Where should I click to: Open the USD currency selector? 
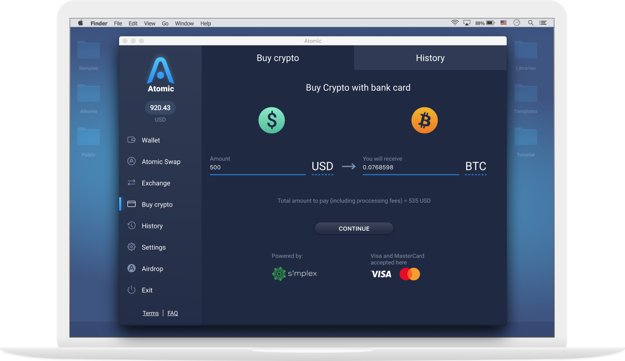tap(322, 166)
